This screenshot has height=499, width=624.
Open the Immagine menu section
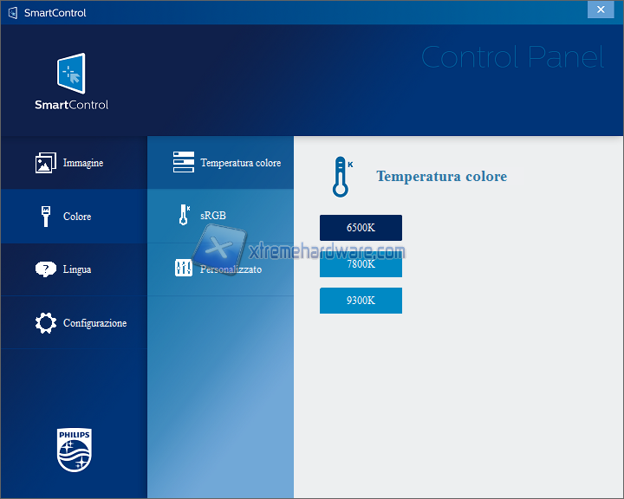82,163
